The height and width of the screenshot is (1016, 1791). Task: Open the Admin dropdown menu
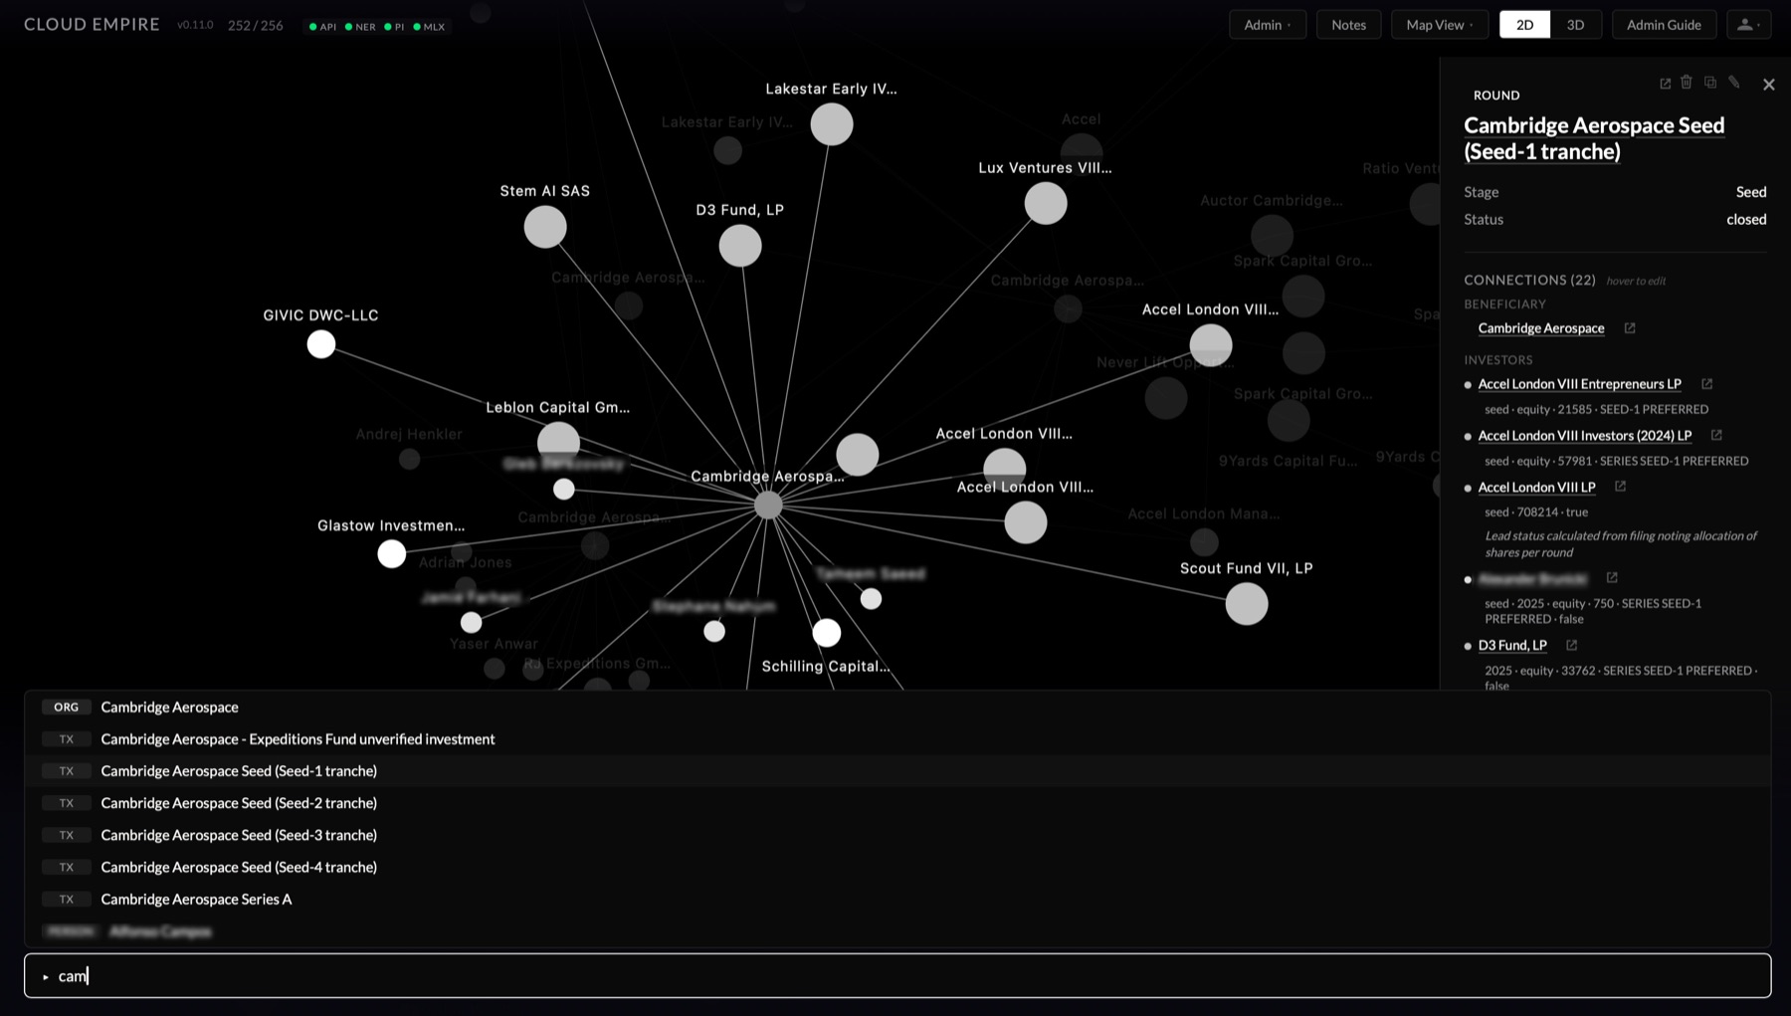pos(1268,25)
